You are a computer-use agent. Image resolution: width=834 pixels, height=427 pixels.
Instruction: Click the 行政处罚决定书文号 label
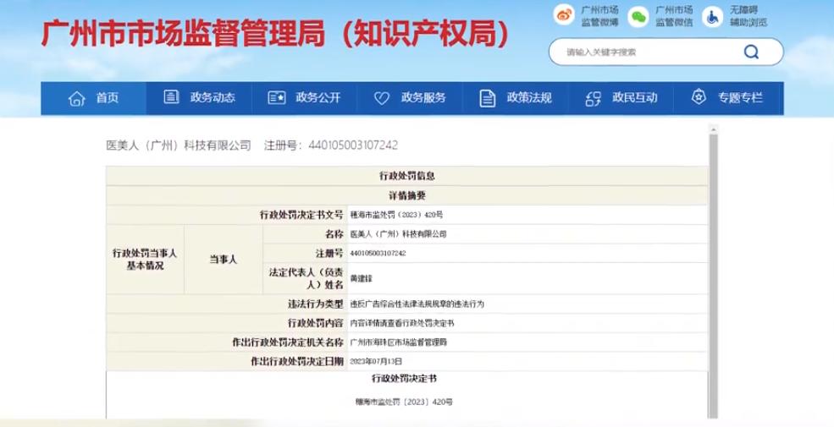pyautogui.click(x=301, y=215)
